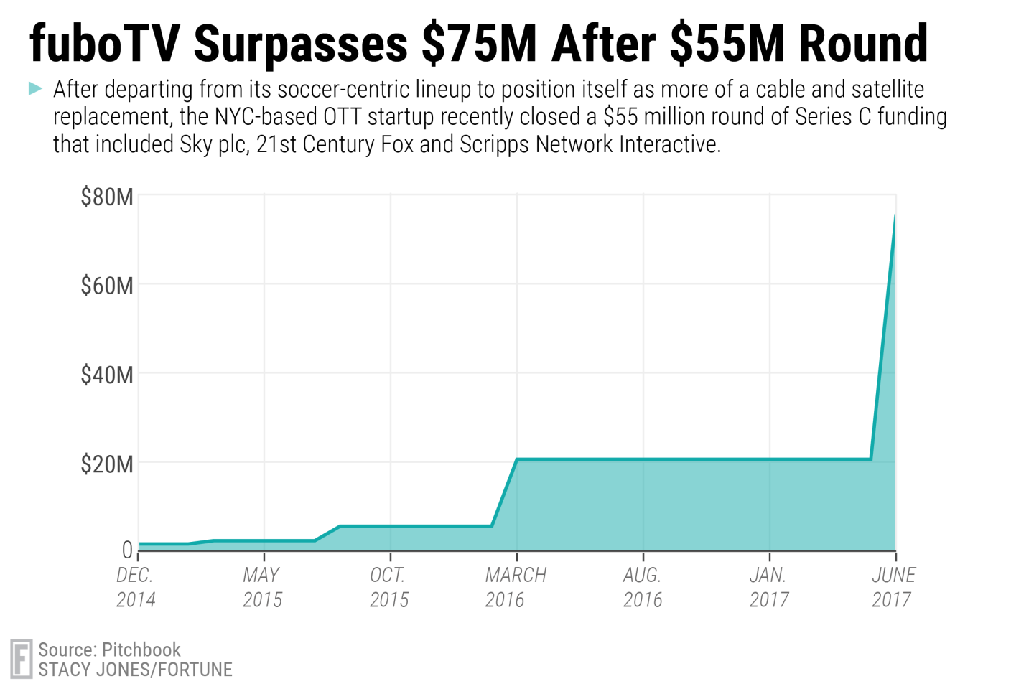This screenshot has height=689, width=1034.
Task: Click the subtitle paragraph about Series C funding
Action: [500, 117]
